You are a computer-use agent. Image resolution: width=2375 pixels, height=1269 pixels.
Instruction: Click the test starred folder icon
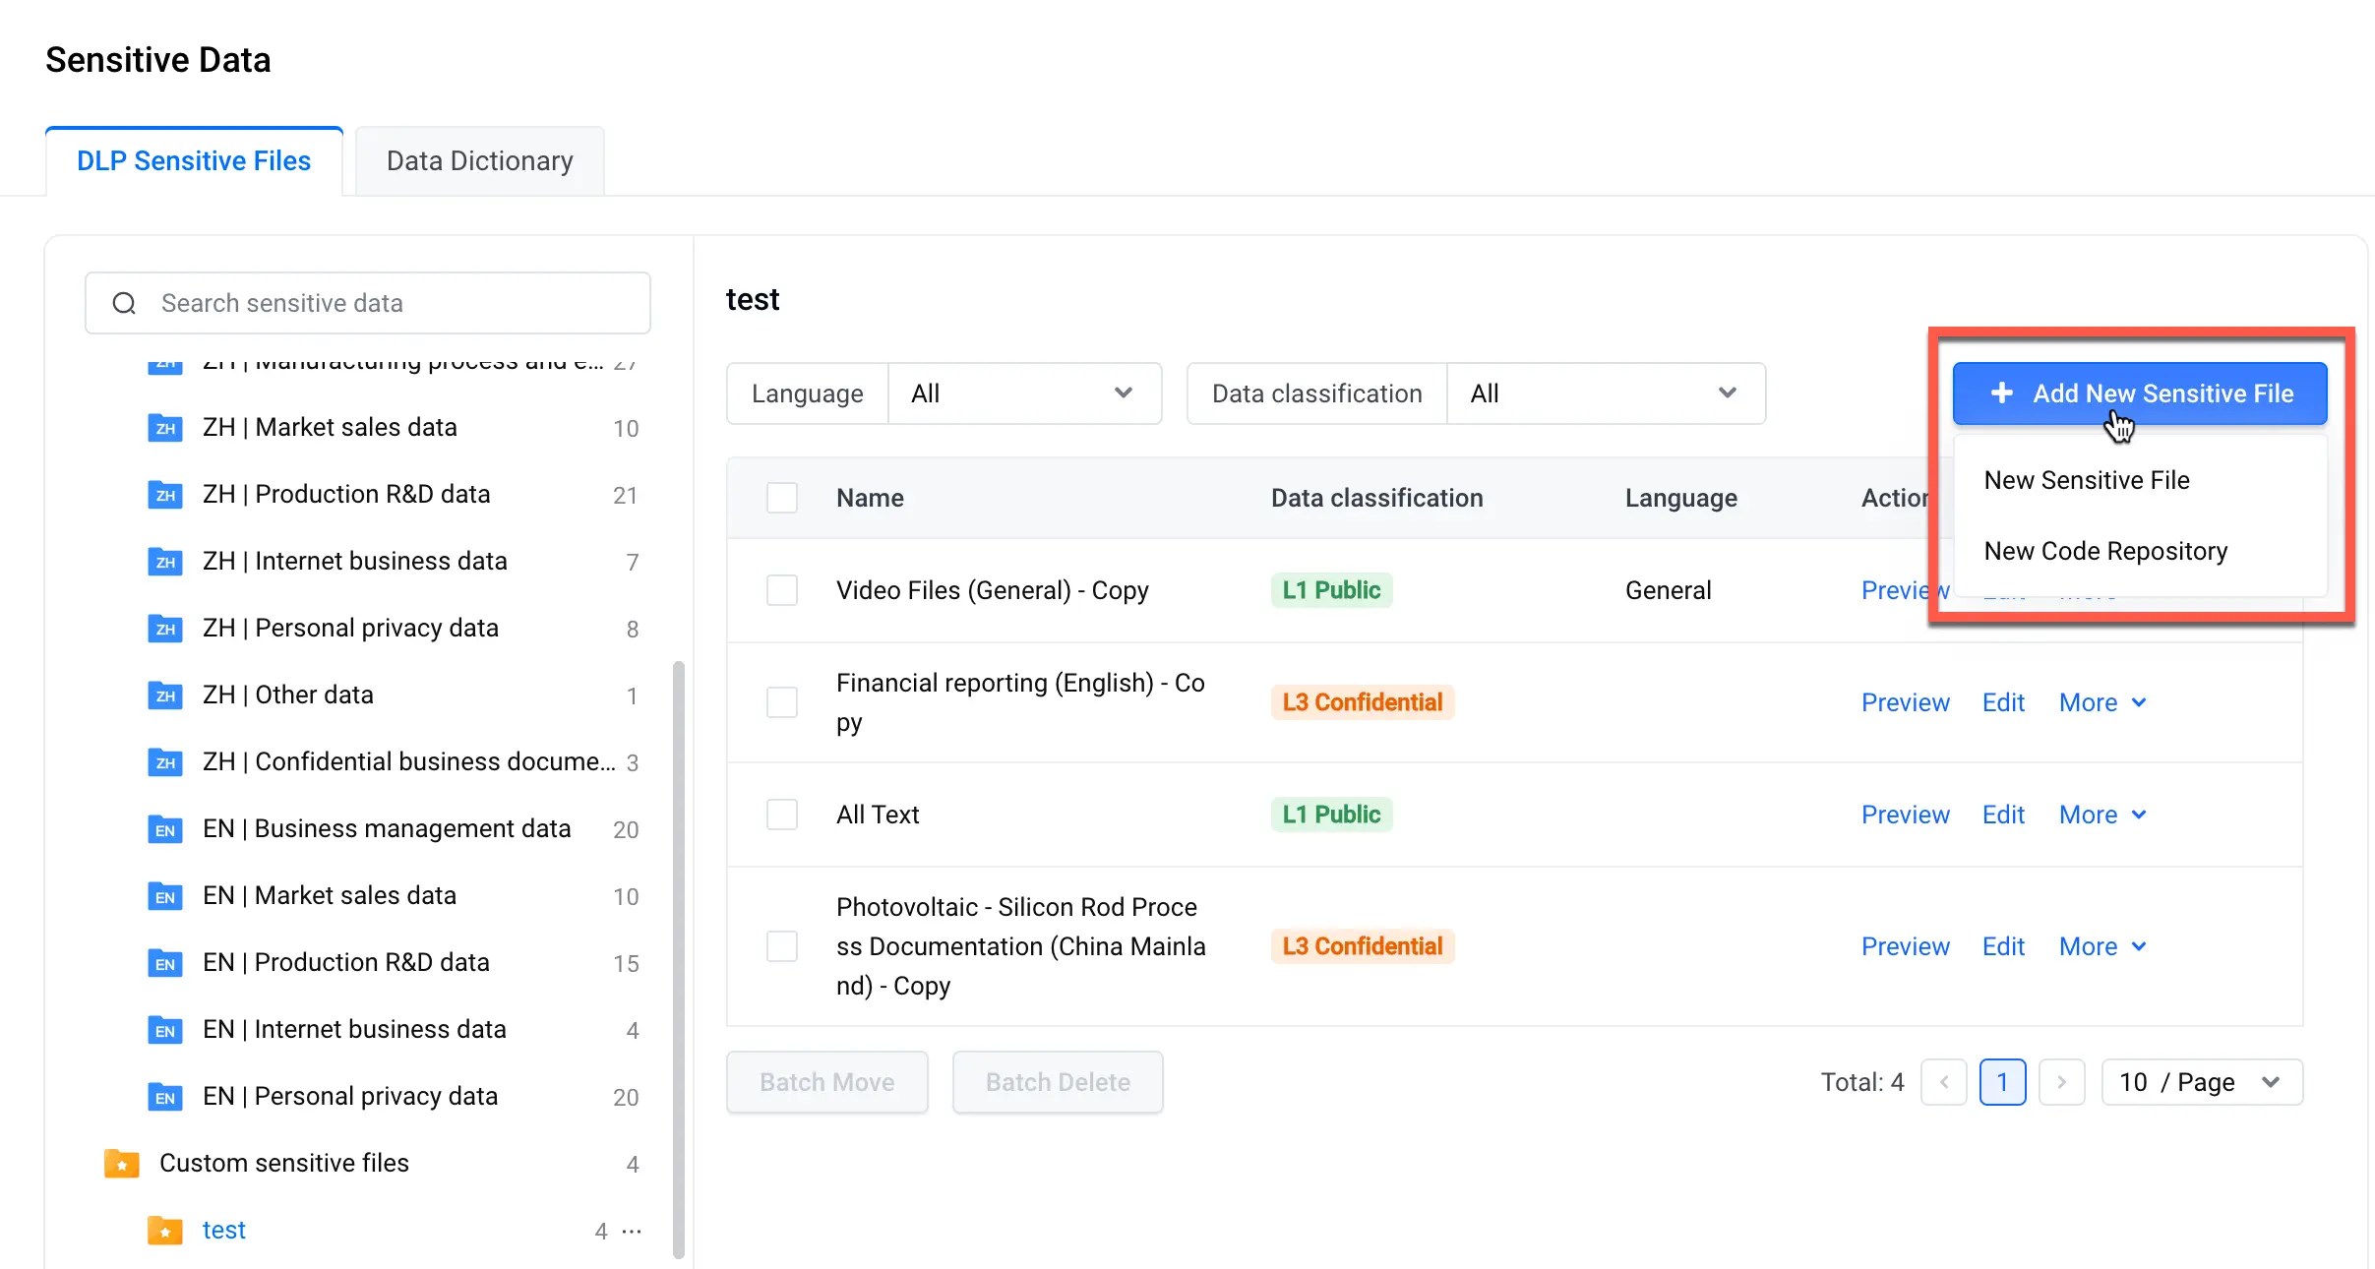(165, 1231)
